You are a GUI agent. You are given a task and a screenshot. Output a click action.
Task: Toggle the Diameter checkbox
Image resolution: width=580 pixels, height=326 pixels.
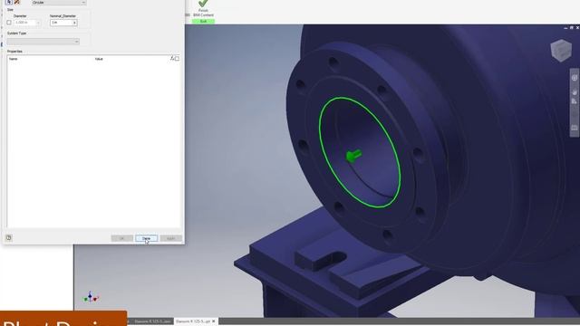click(x=9, y=23)
